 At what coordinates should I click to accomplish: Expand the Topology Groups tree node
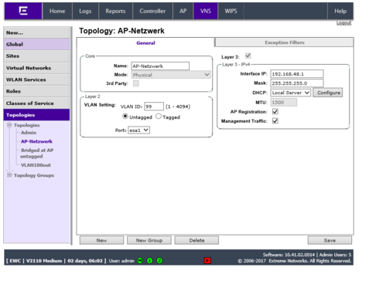pyautogui.click(x=9, y=175)
